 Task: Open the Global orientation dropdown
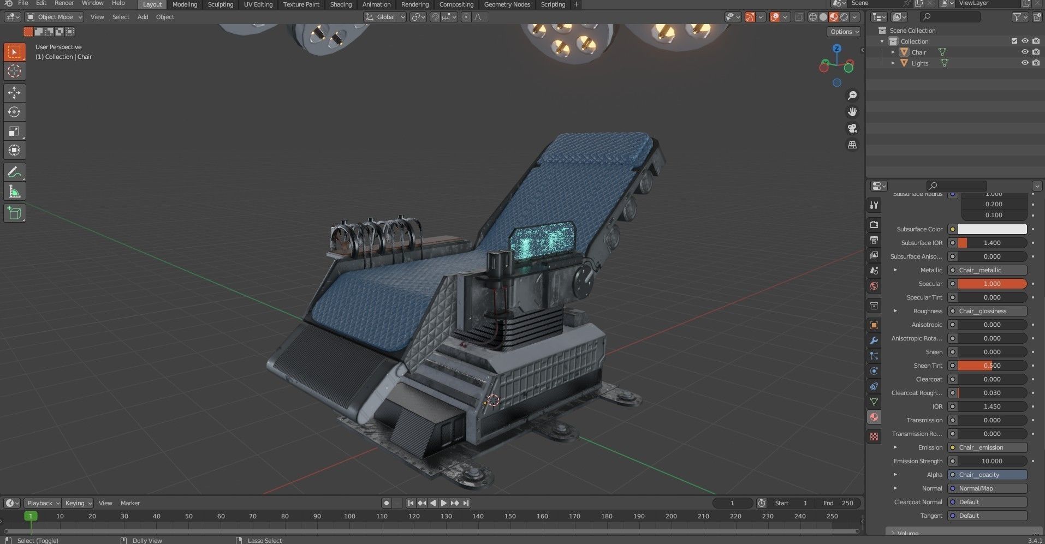(x=385, y=17)
